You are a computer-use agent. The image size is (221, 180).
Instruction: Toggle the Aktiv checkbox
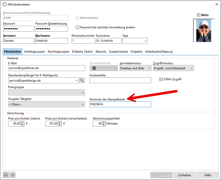point(199,15)
